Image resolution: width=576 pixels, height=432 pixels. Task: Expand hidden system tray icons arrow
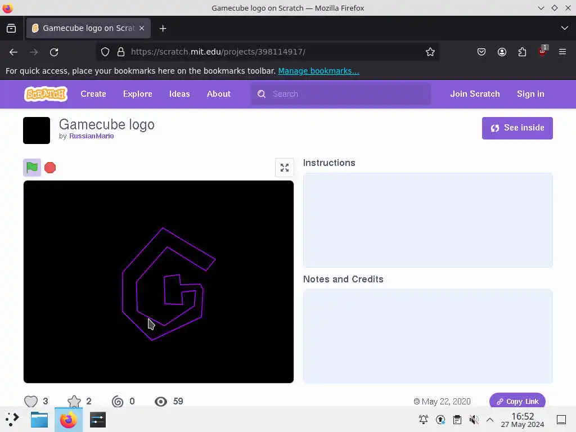click(x=490, y=420)
